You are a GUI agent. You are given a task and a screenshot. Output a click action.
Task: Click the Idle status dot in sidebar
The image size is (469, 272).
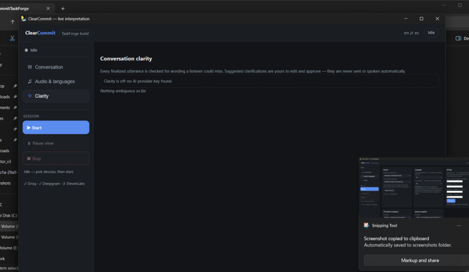click(26, 50)
